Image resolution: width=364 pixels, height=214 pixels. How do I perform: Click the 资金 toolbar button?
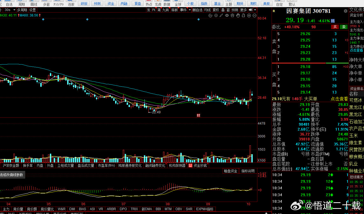[x=111, y=4]
